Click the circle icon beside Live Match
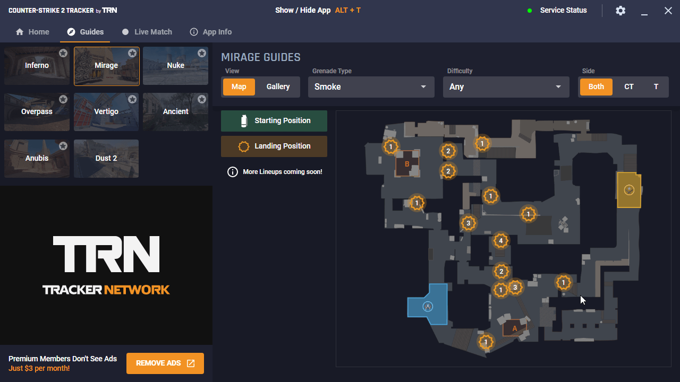 click(x=125, y=32)
